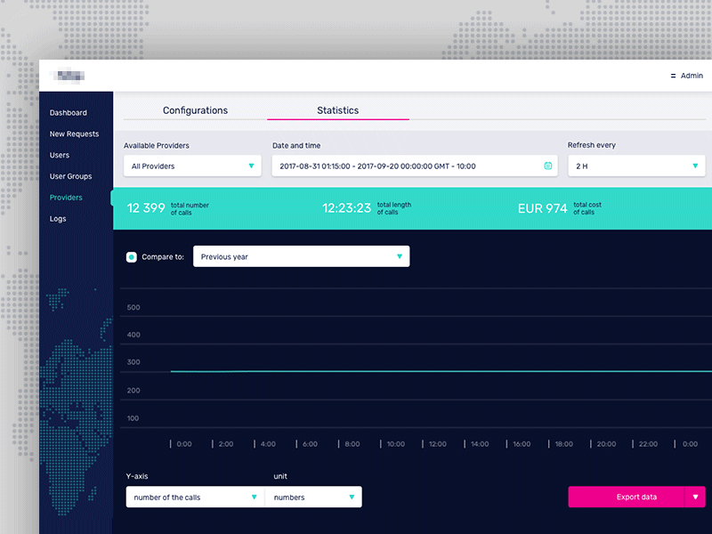Expand the Refresh every dropdown showing 2 H
Image resolution: width=712 pixels, height=534 pixels.
click(x=635, y=166)
